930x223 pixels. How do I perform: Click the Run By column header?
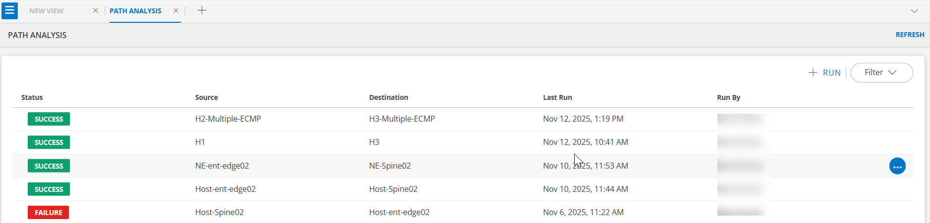pos(728,97)
